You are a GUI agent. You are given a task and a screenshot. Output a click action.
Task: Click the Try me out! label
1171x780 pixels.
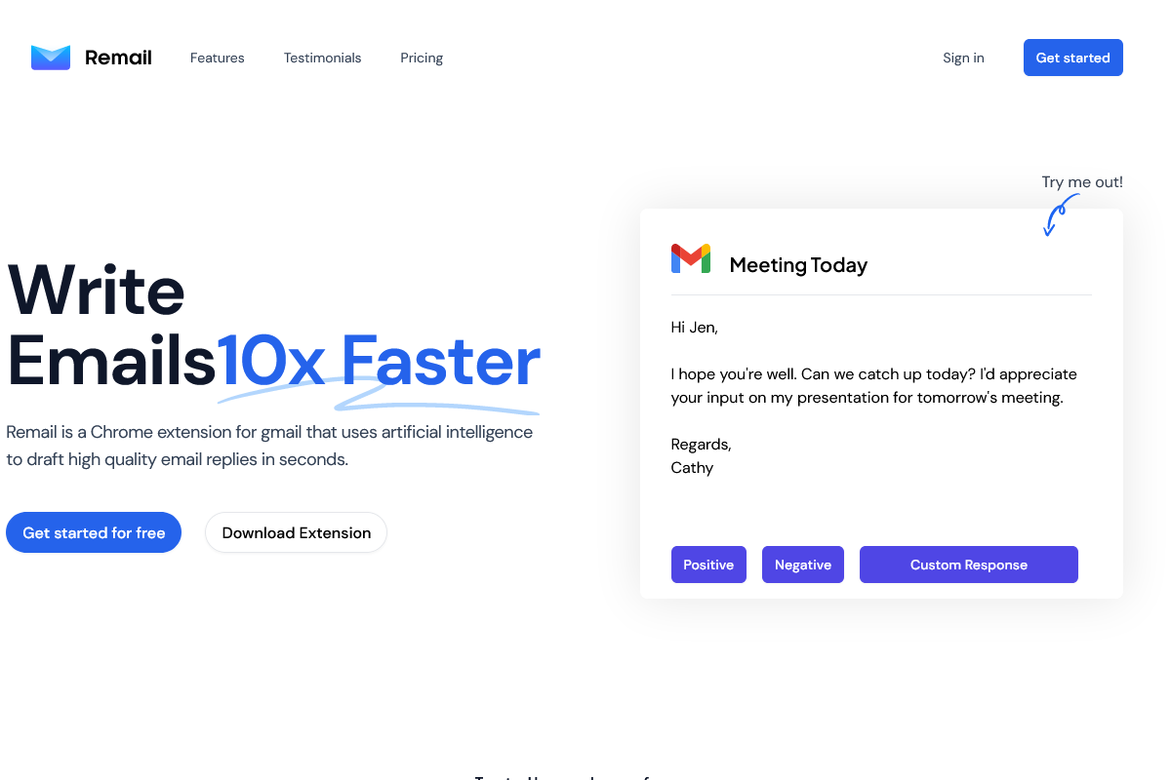(1082, 181)
